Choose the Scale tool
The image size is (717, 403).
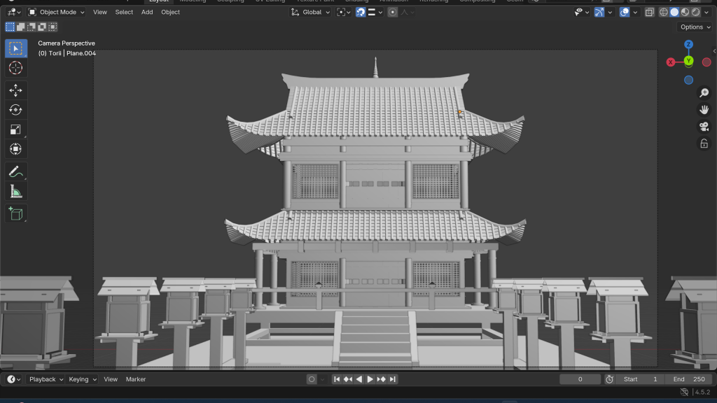click(x=15, y=129)
